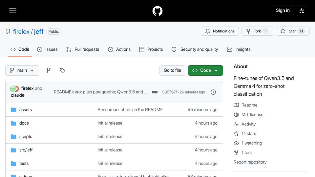
Task: View stargazers count 11 badge
Action: [301, 31]
